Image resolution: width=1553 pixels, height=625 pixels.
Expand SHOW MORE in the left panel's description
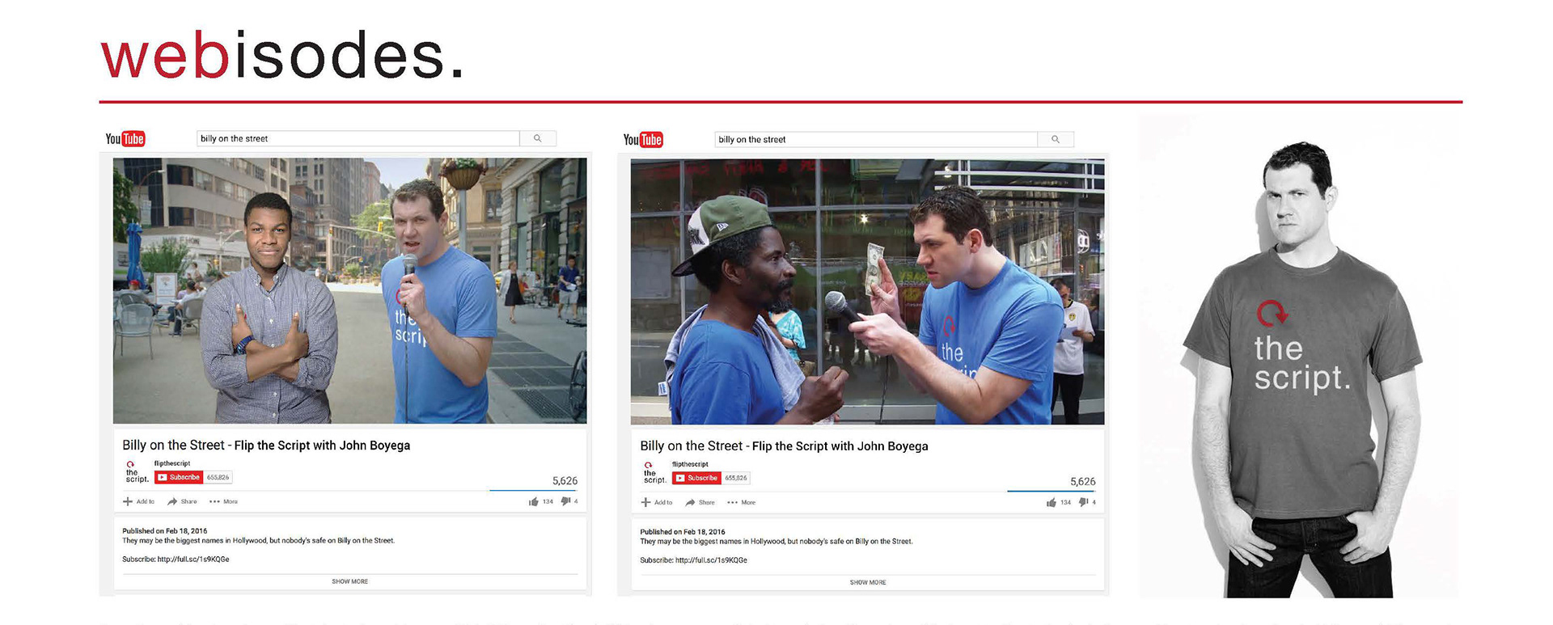349,581
